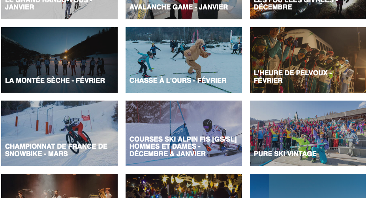Screen dimensions: 368x198
Task: Select the Pure Ski Vintage event tile
Action: pyautogui.click(x=308, y=133)
